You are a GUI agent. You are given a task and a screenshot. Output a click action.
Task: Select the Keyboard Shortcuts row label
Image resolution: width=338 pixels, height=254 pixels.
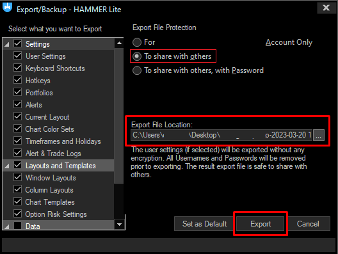tap(55, 68)
